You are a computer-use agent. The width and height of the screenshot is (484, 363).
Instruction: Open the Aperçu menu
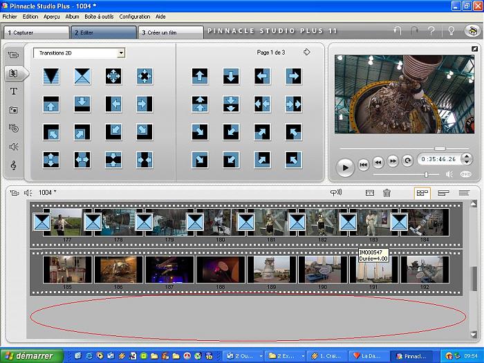pos(52,17)
